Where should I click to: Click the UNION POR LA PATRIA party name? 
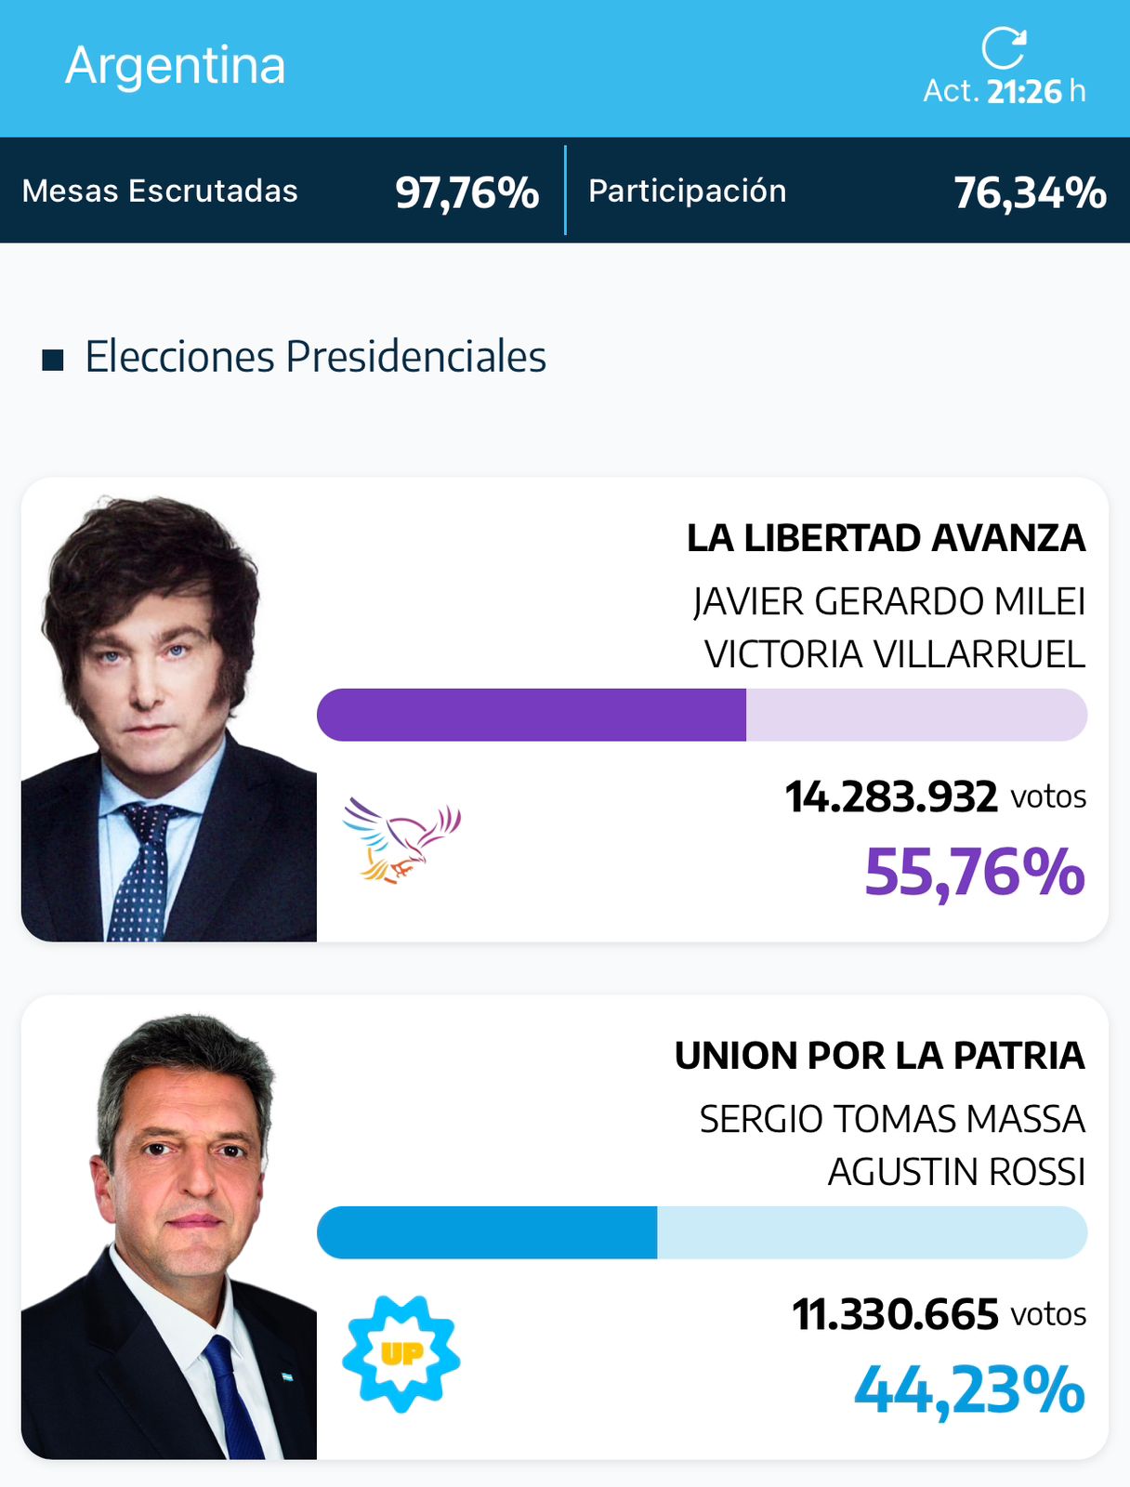[x=879, y=1056]
